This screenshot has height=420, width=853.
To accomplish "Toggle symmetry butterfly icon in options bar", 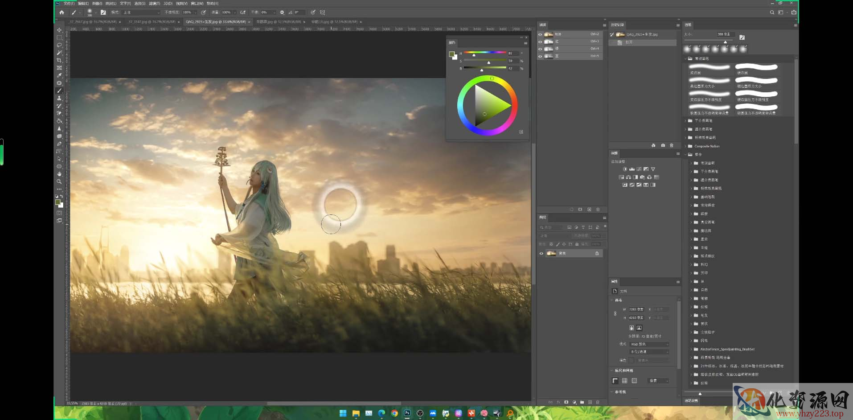I will 322,12.
